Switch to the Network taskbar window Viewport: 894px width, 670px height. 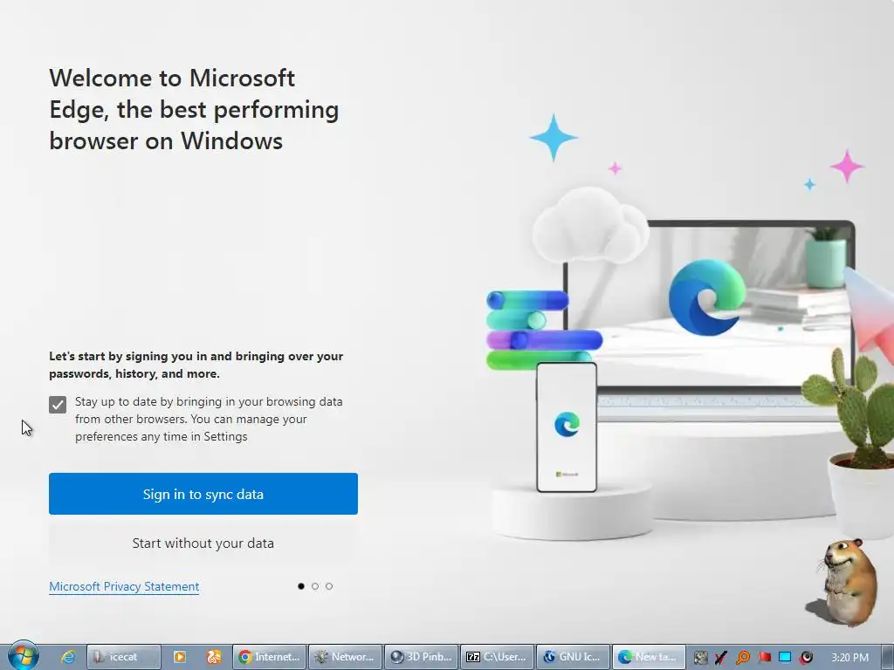pyautogui.click(x=346, y=657)
